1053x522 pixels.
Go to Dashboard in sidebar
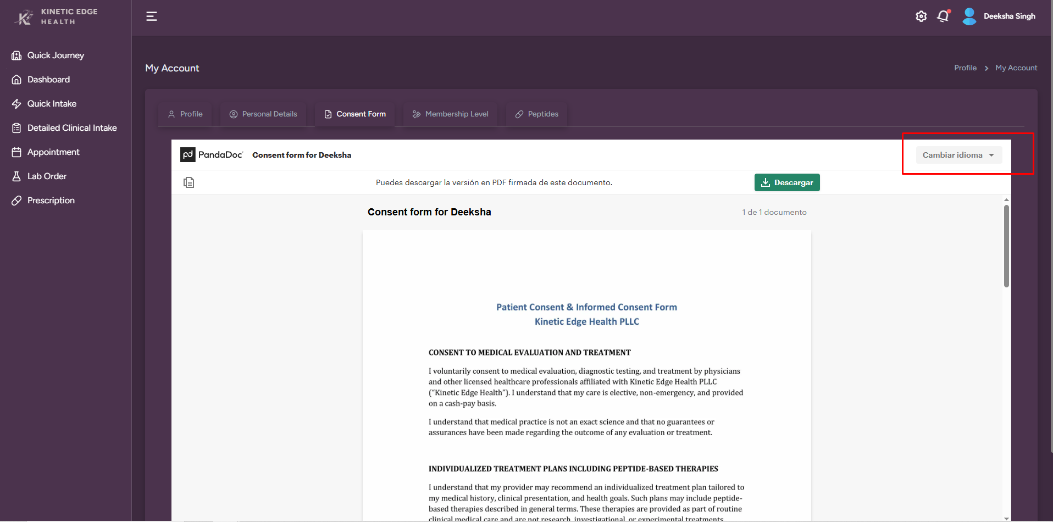pos(48,80)
